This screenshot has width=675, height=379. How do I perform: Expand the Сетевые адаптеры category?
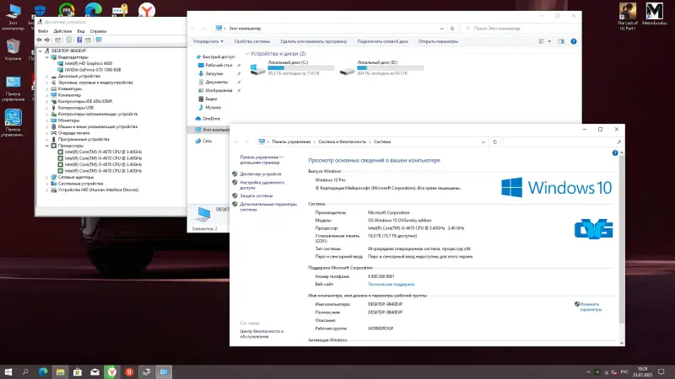coord(47,177)
